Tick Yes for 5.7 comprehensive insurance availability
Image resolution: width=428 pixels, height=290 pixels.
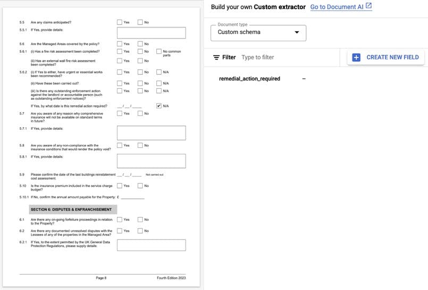click(x=120, y=113)
